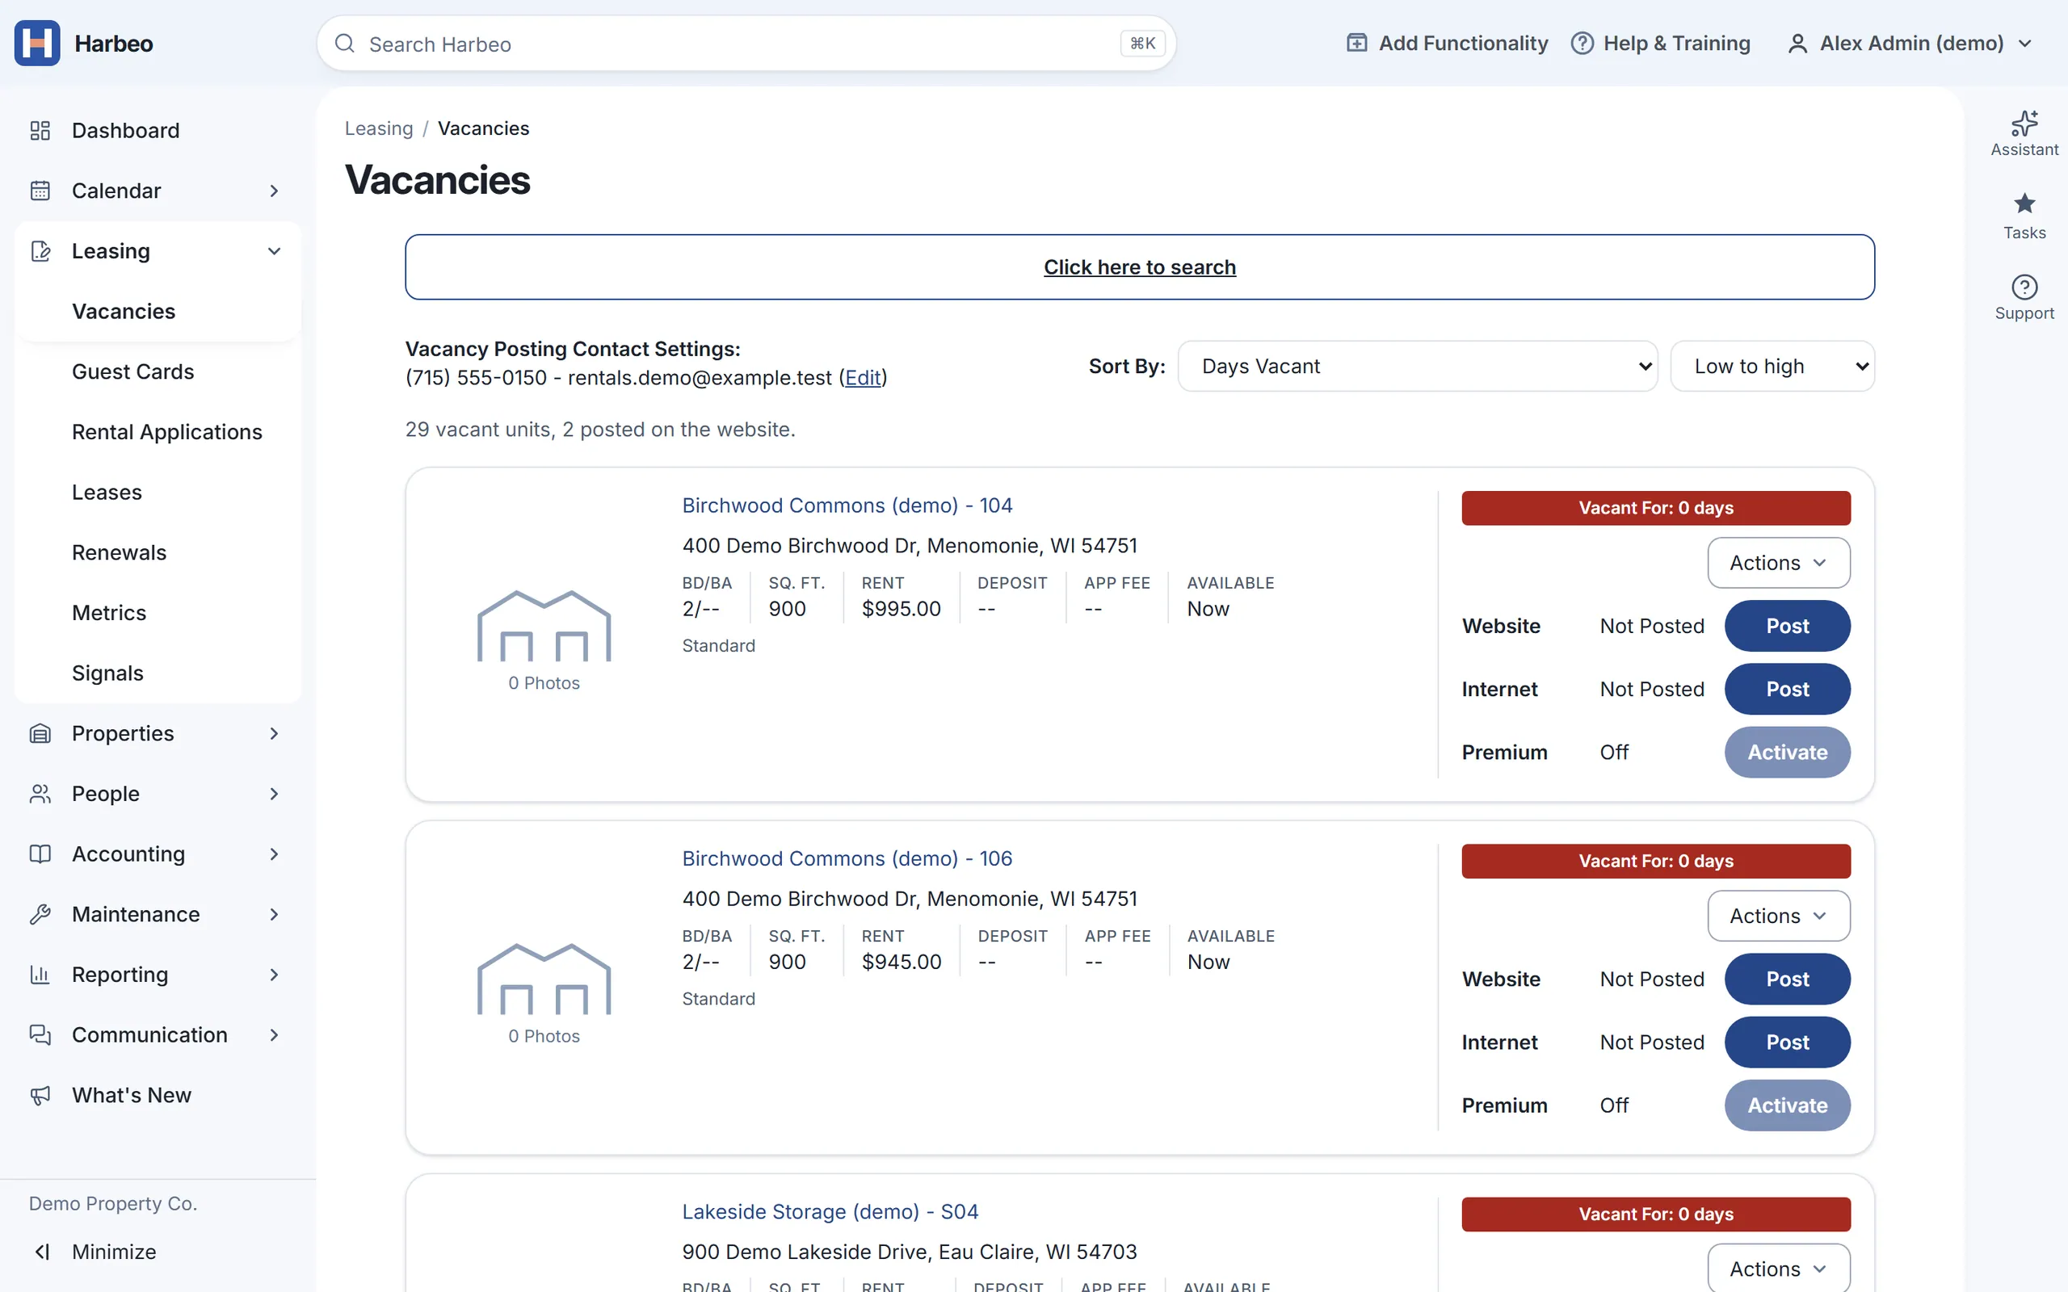Post unit 106 to Website
The image size is (2068, 1292).
click(1787, 979)
